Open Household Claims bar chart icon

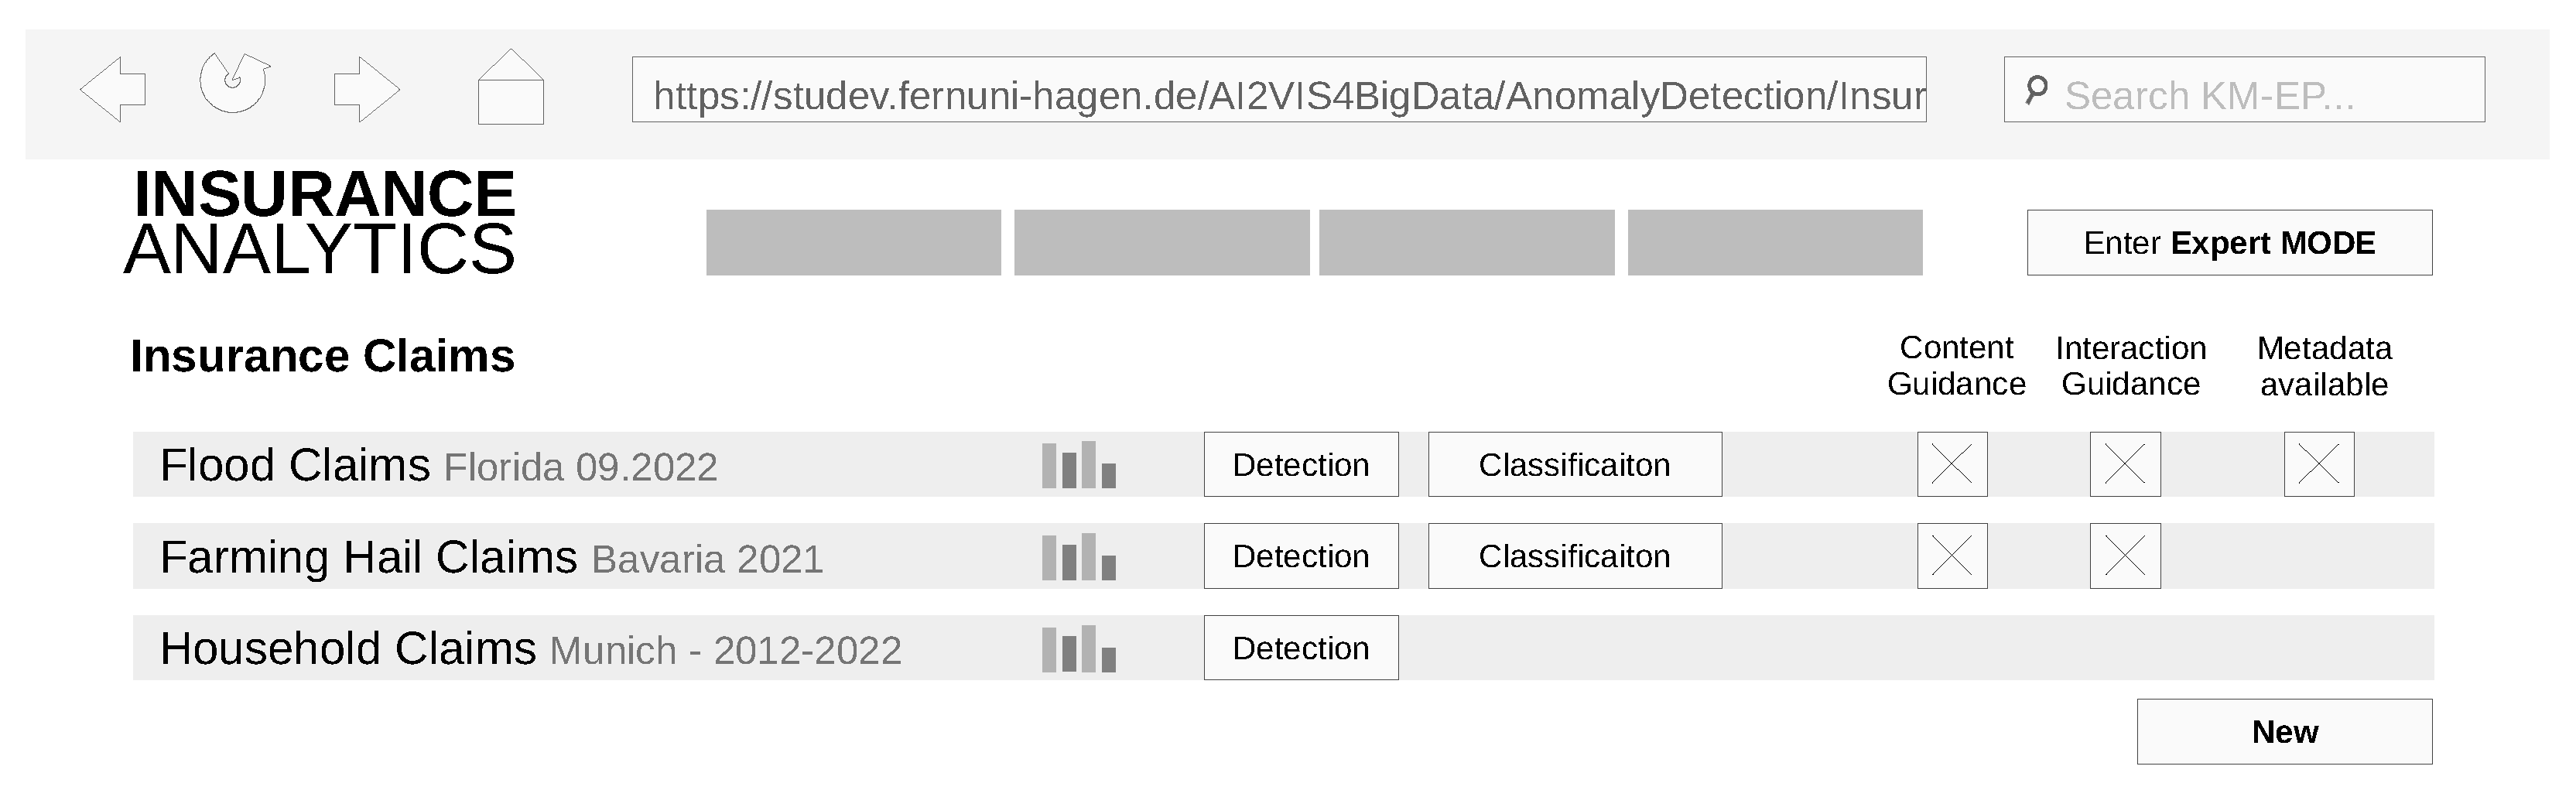(1078, 649)
